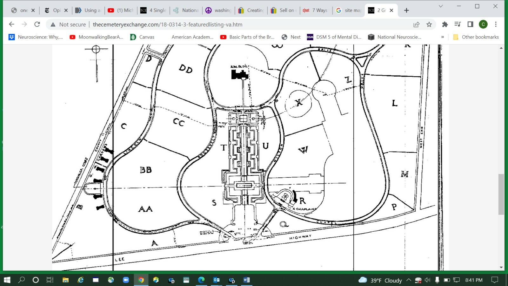This screenshot has height=286, width=508.
Task: Open Microsoft Word from the taskbar
Action: point(247,280)
